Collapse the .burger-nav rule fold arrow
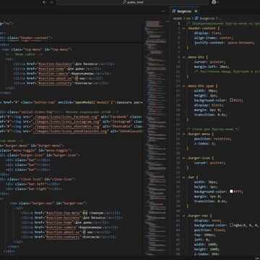This screenshot has width=260, height=260. click(183, 216)
